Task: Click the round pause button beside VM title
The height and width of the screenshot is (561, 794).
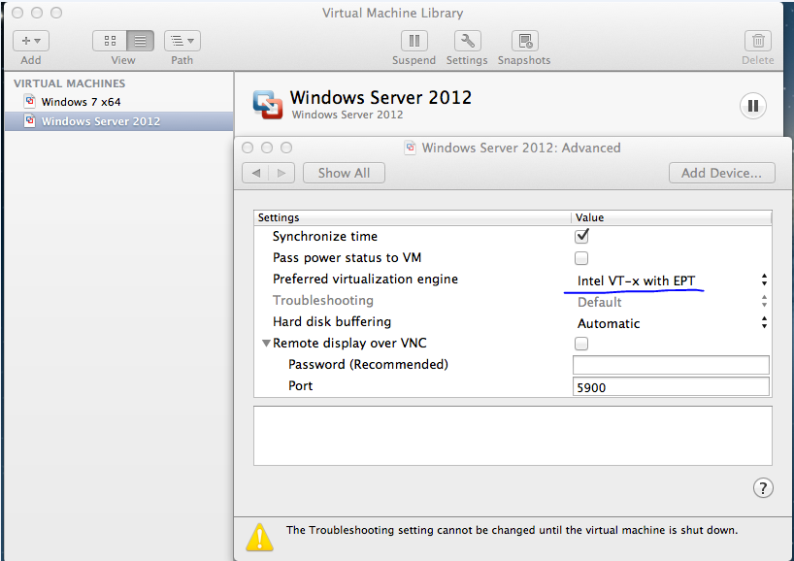Action: click(x=753, y=106)
